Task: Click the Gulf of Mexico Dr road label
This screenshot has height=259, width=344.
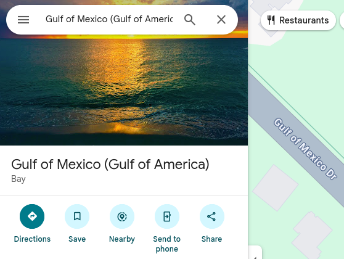Action: coord(305,149)
